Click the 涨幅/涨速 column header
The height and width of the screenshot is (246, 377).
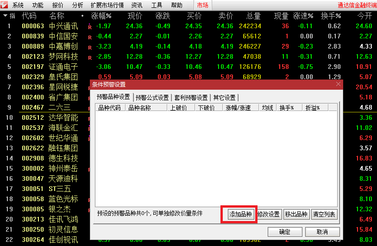point(241,108)
